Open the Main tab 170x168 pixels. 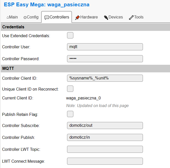coord(12,17)
